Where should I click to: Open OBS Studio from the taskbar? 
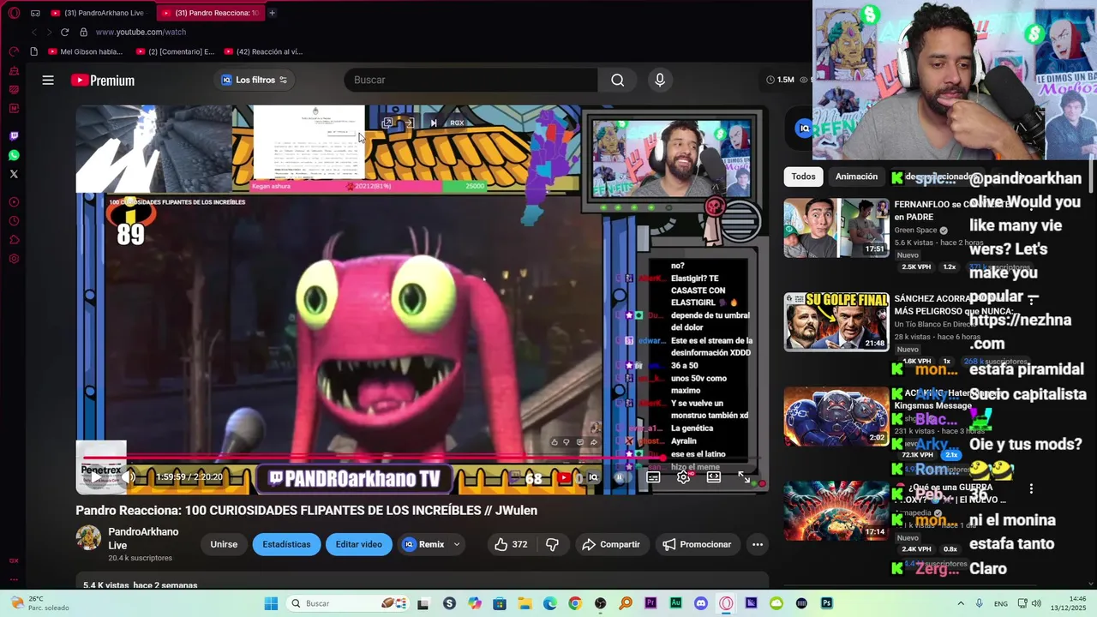point(600,603)
